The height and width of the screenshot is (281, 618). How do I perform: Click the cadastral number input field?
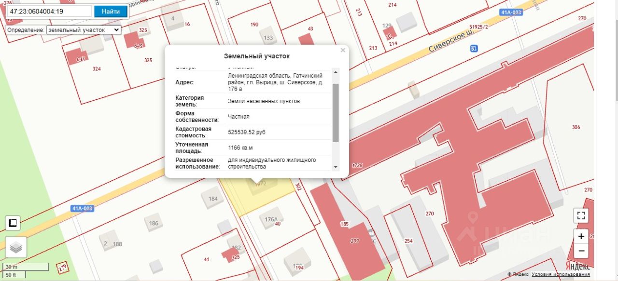(49, 11)
